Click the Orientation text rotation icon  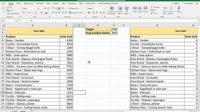pyautogui.click(x=63, y=8)
